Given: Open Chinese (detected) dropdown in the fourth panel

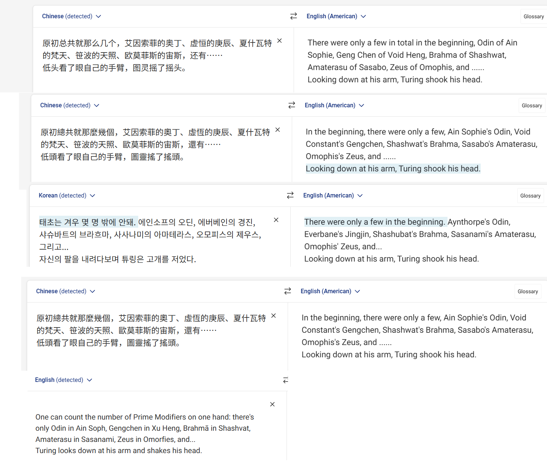Looking at the screenshot, I should pyautogui.click(x=66, y=291).
